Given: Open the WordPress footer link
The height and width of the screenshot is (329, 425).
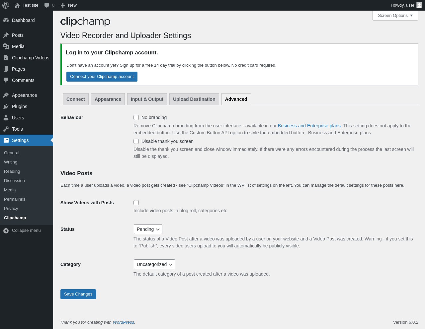Looking at the screenshot, I should (x=124, y=322).
